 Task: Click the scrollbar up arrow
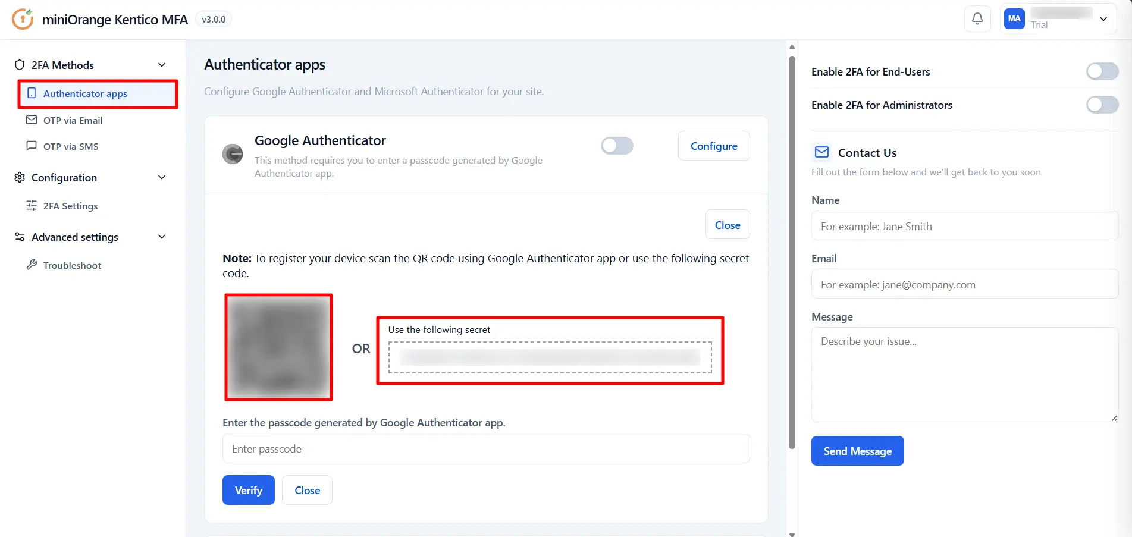tap(792, 46)
